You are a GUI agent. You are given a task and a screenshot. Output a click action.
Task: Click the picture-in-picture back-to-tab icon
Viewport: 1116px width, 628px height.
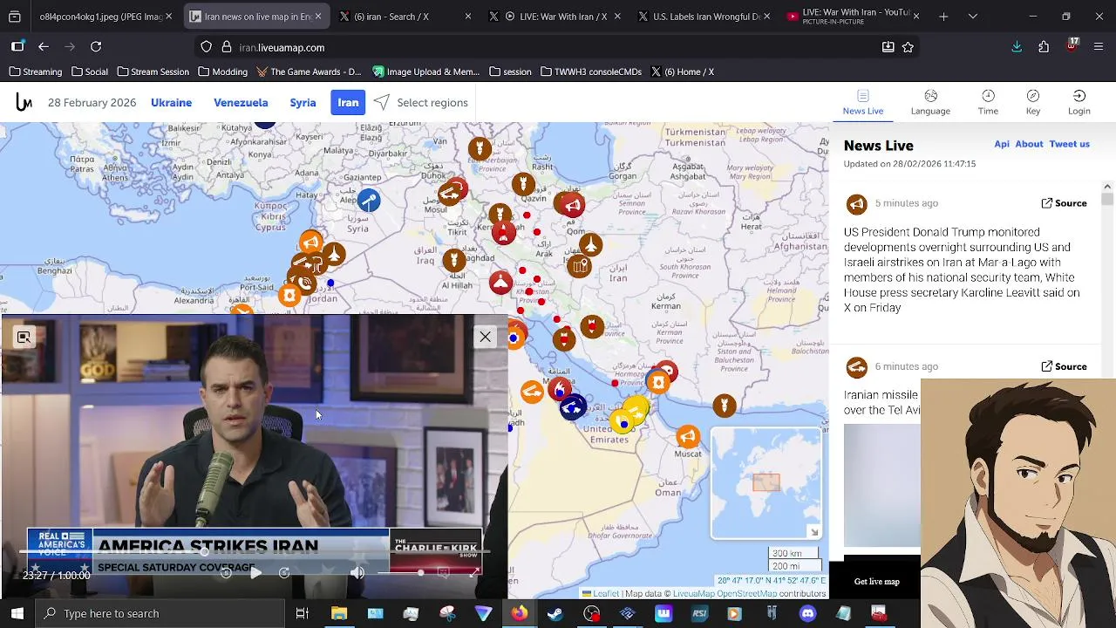[x=24, y=337]
